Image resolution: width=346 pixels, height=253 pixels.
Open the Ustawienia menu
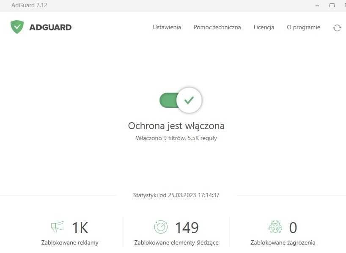(167, 27)
